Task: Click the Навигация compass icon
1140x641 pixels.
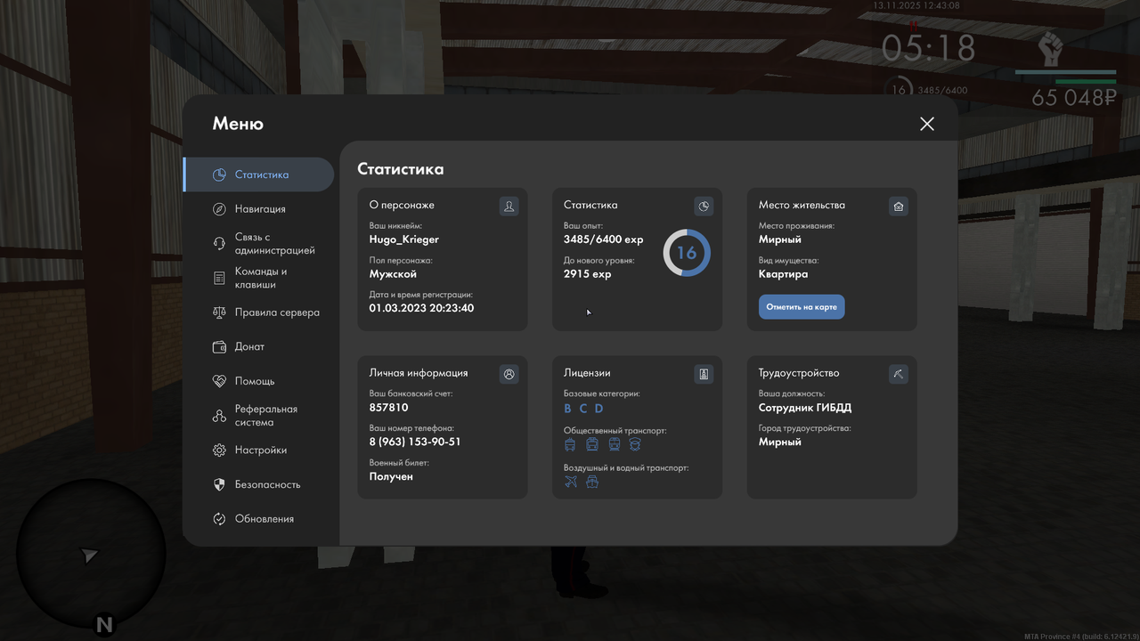Action: click(x=219, y=209)
